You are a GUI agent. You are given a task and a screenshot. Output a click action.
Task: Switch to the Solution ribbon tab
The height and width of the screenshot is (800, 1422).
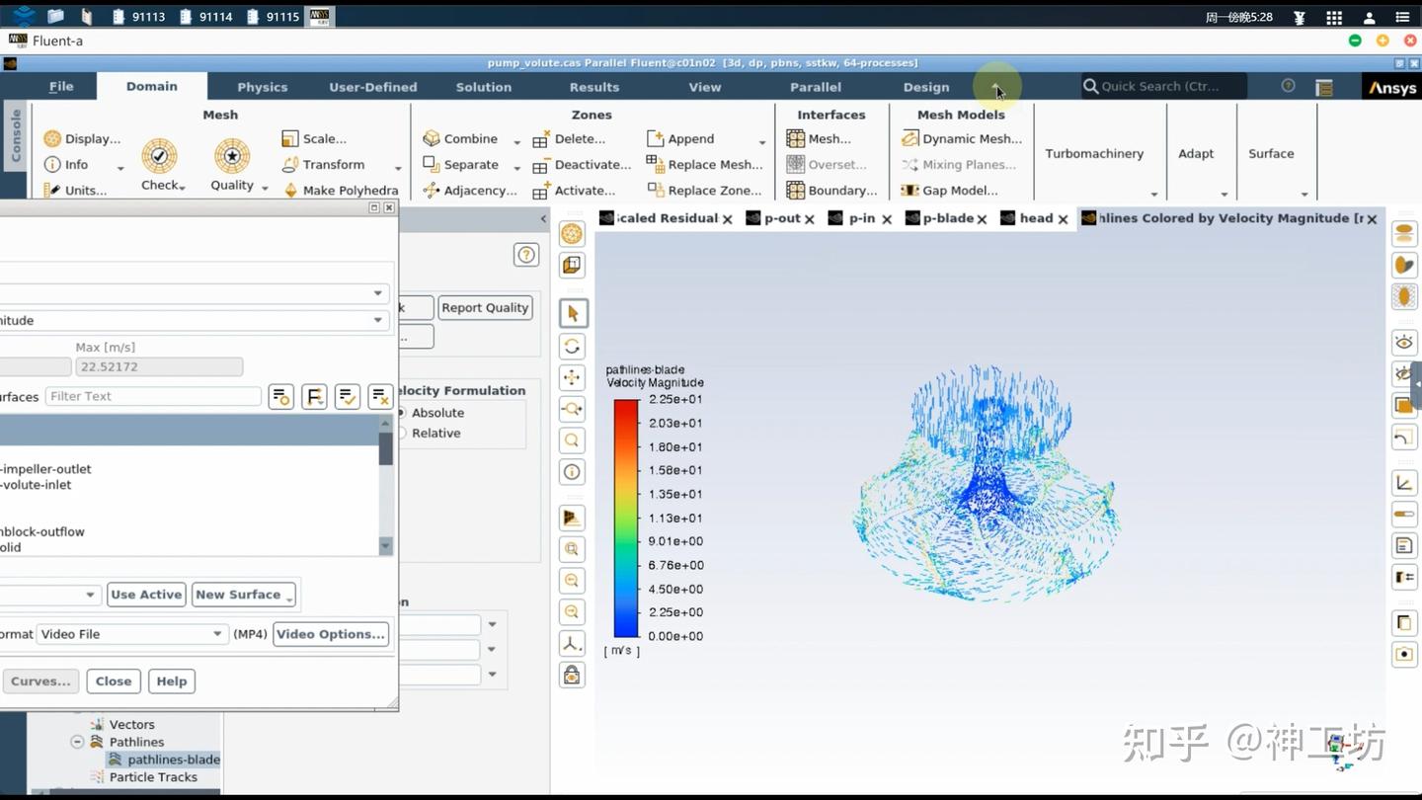484,87
